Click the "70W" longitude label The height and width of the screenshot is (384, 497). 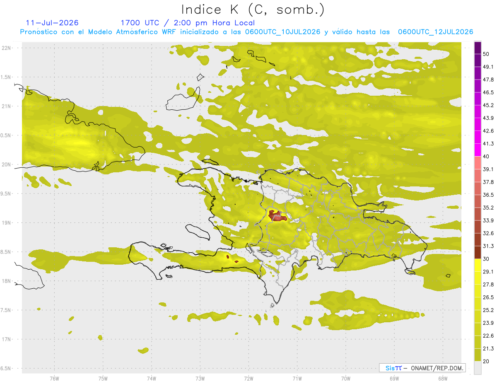[x=345, y=378]
